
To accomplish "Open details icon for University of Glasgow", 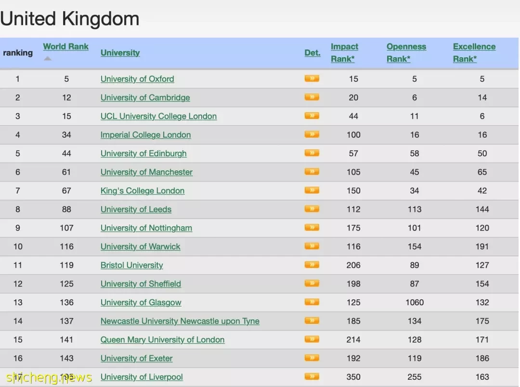I will (x=312, y=302).
